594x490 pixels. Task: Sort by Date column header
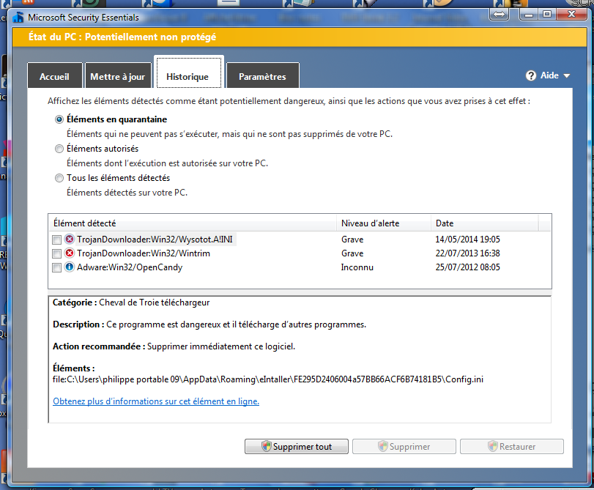pyautogui.click(x=485, y=223)
